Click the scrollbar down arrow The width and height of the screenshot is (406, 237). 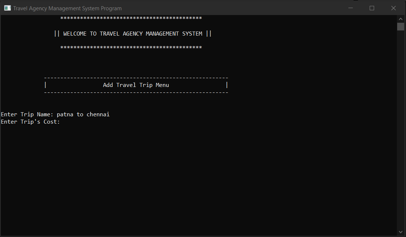click(400, 232)
